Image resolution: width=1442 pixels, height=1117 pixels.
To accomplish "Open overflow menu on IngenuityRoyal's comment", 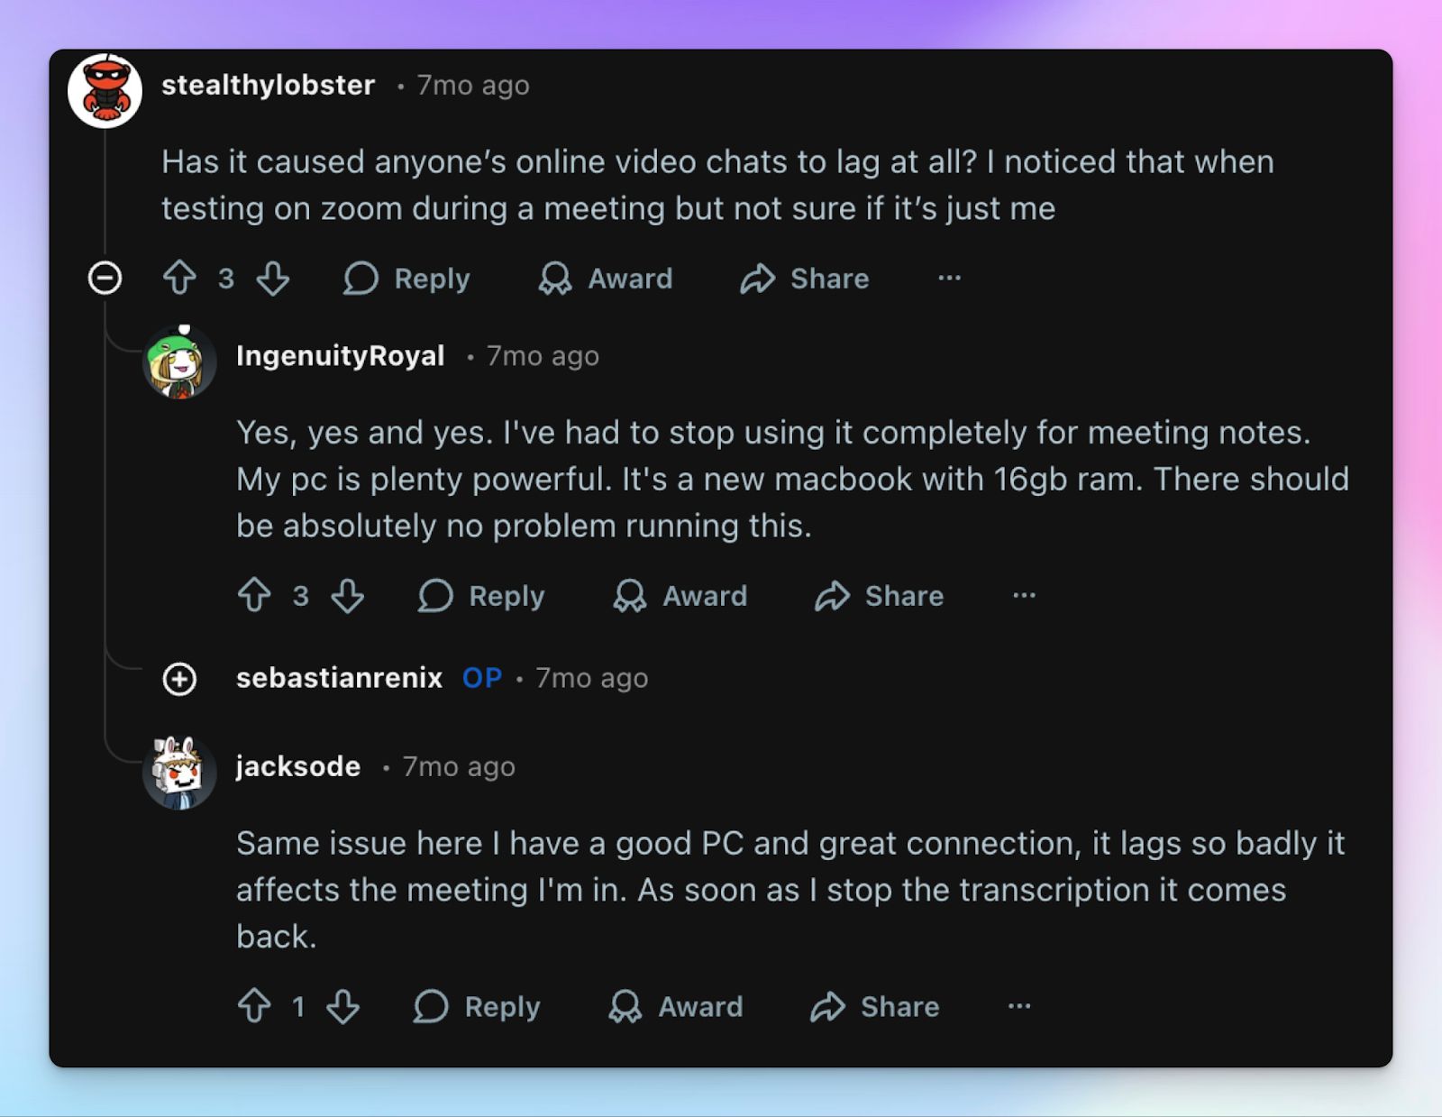I will 1024,596.
